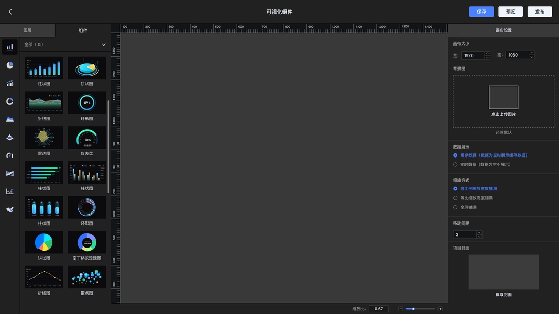Select the area chart category icon
The image size is (559, 314).
pos(10,119)
